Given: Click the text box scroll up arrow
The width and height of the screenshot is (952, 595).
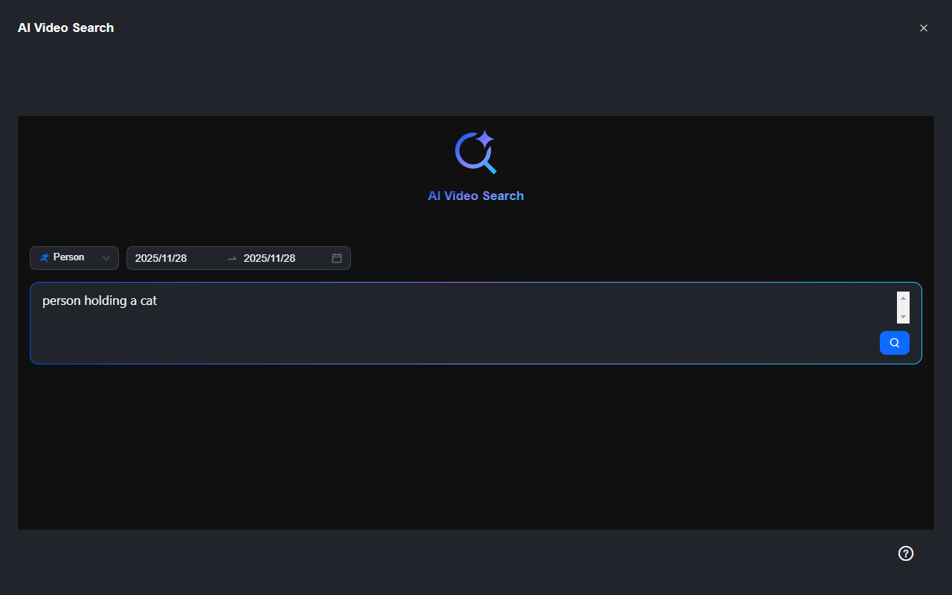Looking at the screenshot, I should (904, 297).
